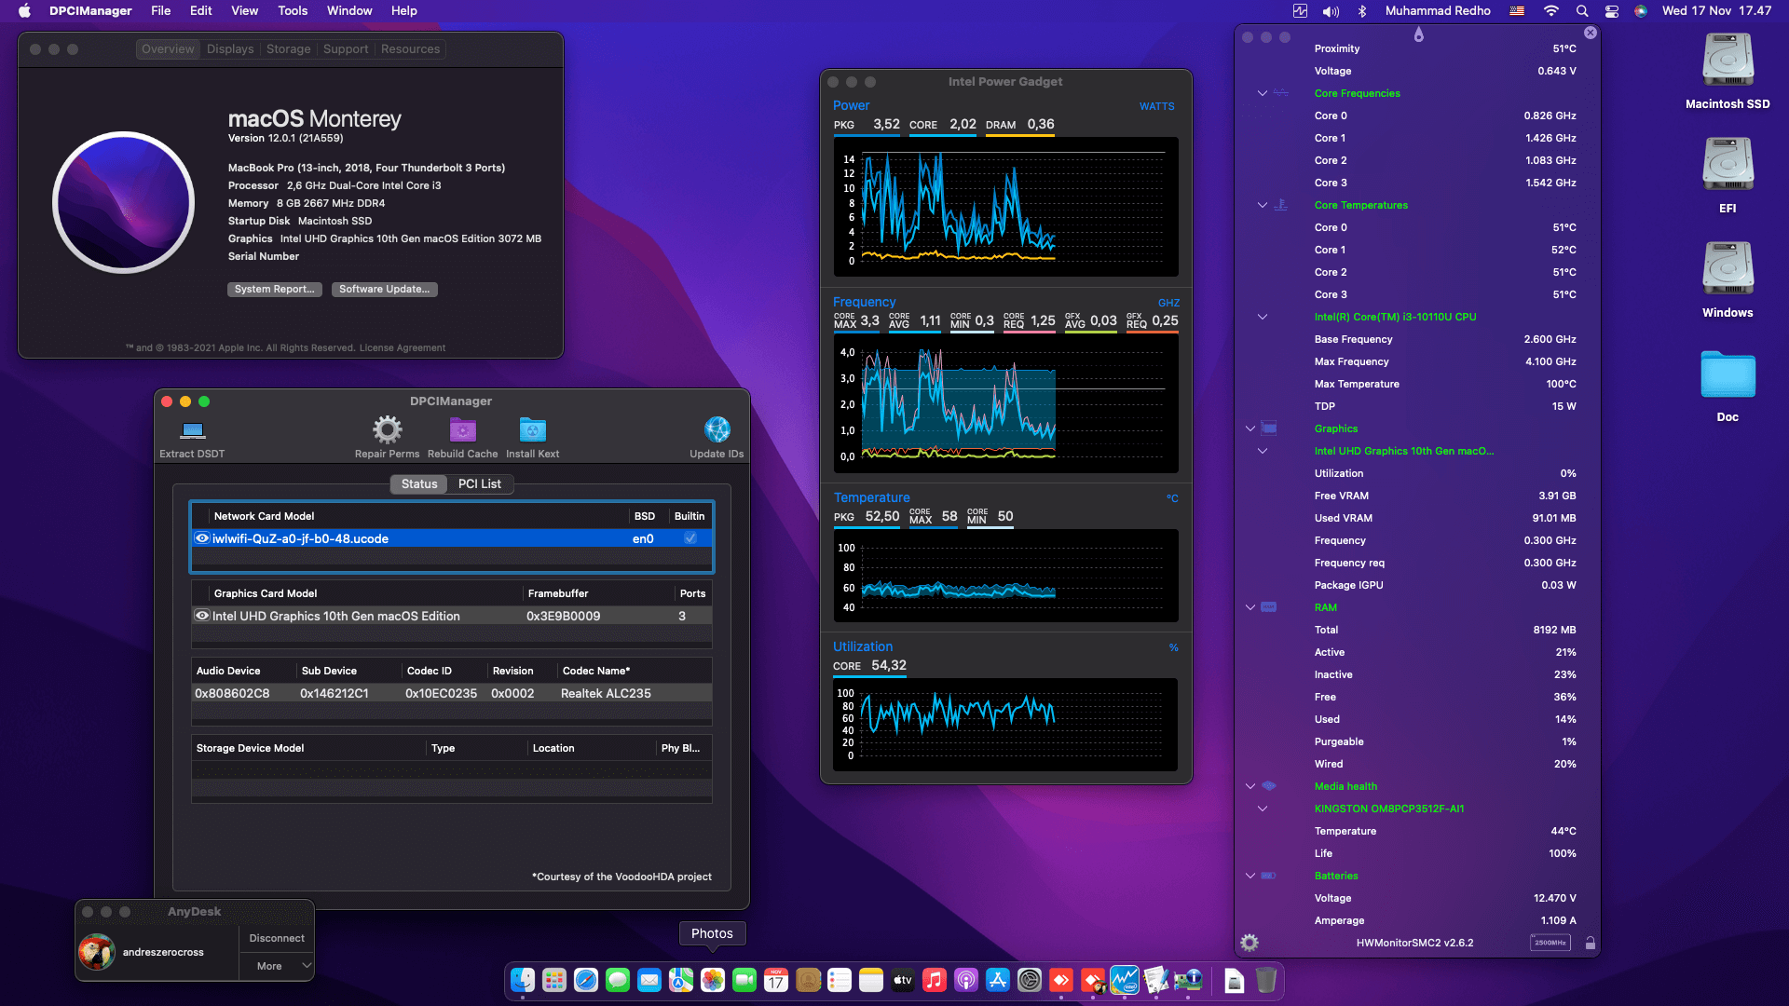Click the Spotlight search icon in menu bar
Screen dimensions: 1789x1006
click(x=1582, y=11)
